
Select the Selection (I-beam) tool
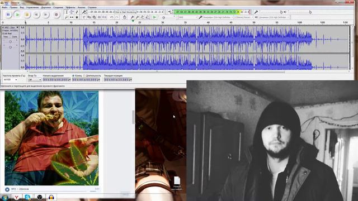(67, 12)
